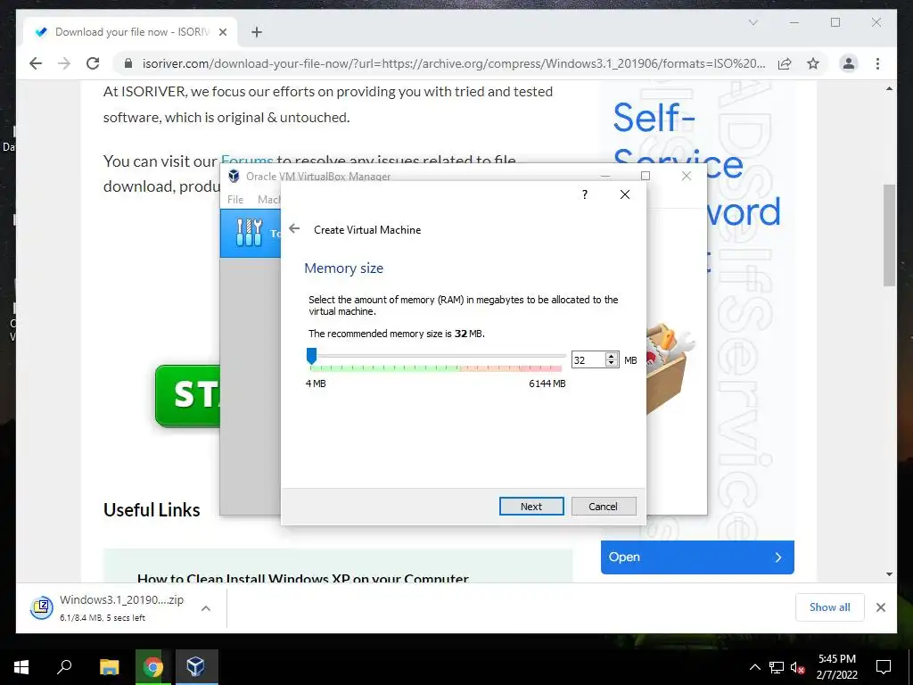Show hidden system tray icons

coord(754,667)
